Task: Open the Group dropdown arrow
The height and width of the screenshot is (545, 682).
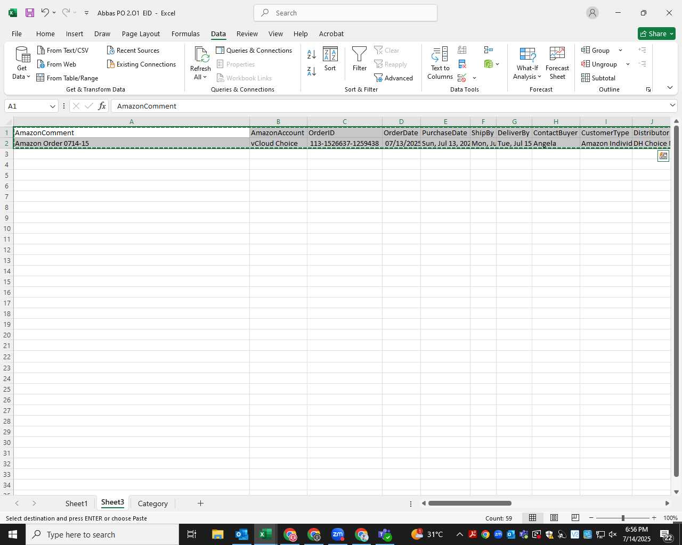Action: [620, 50]
